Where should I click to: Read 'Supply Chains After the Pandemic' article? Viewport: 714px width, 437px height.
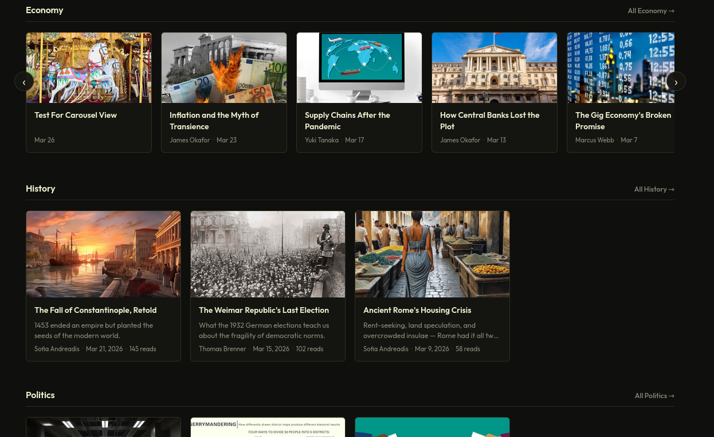(x=347, y=121)
